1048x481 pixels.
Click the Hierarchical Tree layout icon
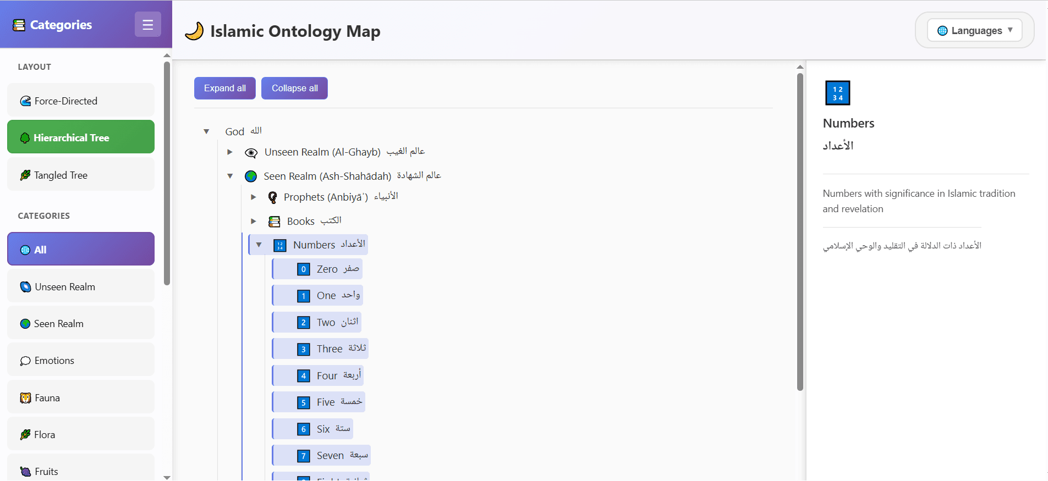[25, 138]
